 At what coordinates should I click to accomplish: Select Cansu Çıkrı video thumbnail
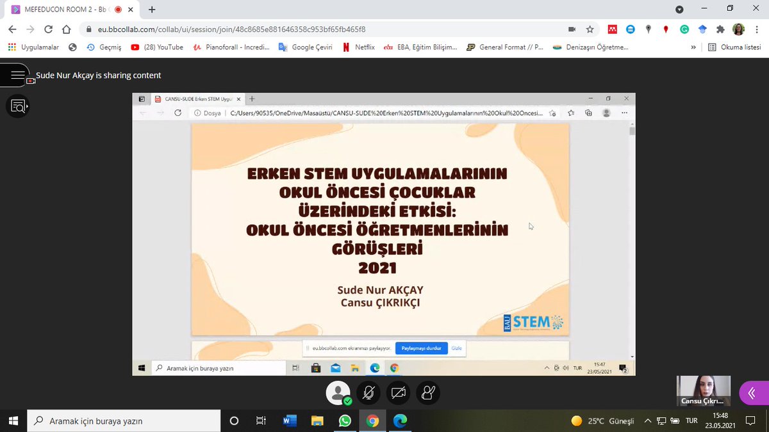(x=703, y=390)
